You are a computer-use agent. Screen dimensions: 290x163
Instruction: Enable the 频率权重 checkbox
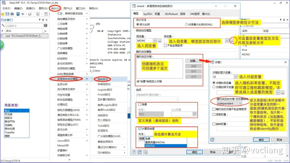click(214, 115)
